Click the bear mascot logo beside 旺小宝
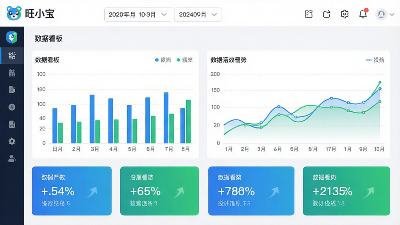 pyautogui.click(x=14, y=13)
